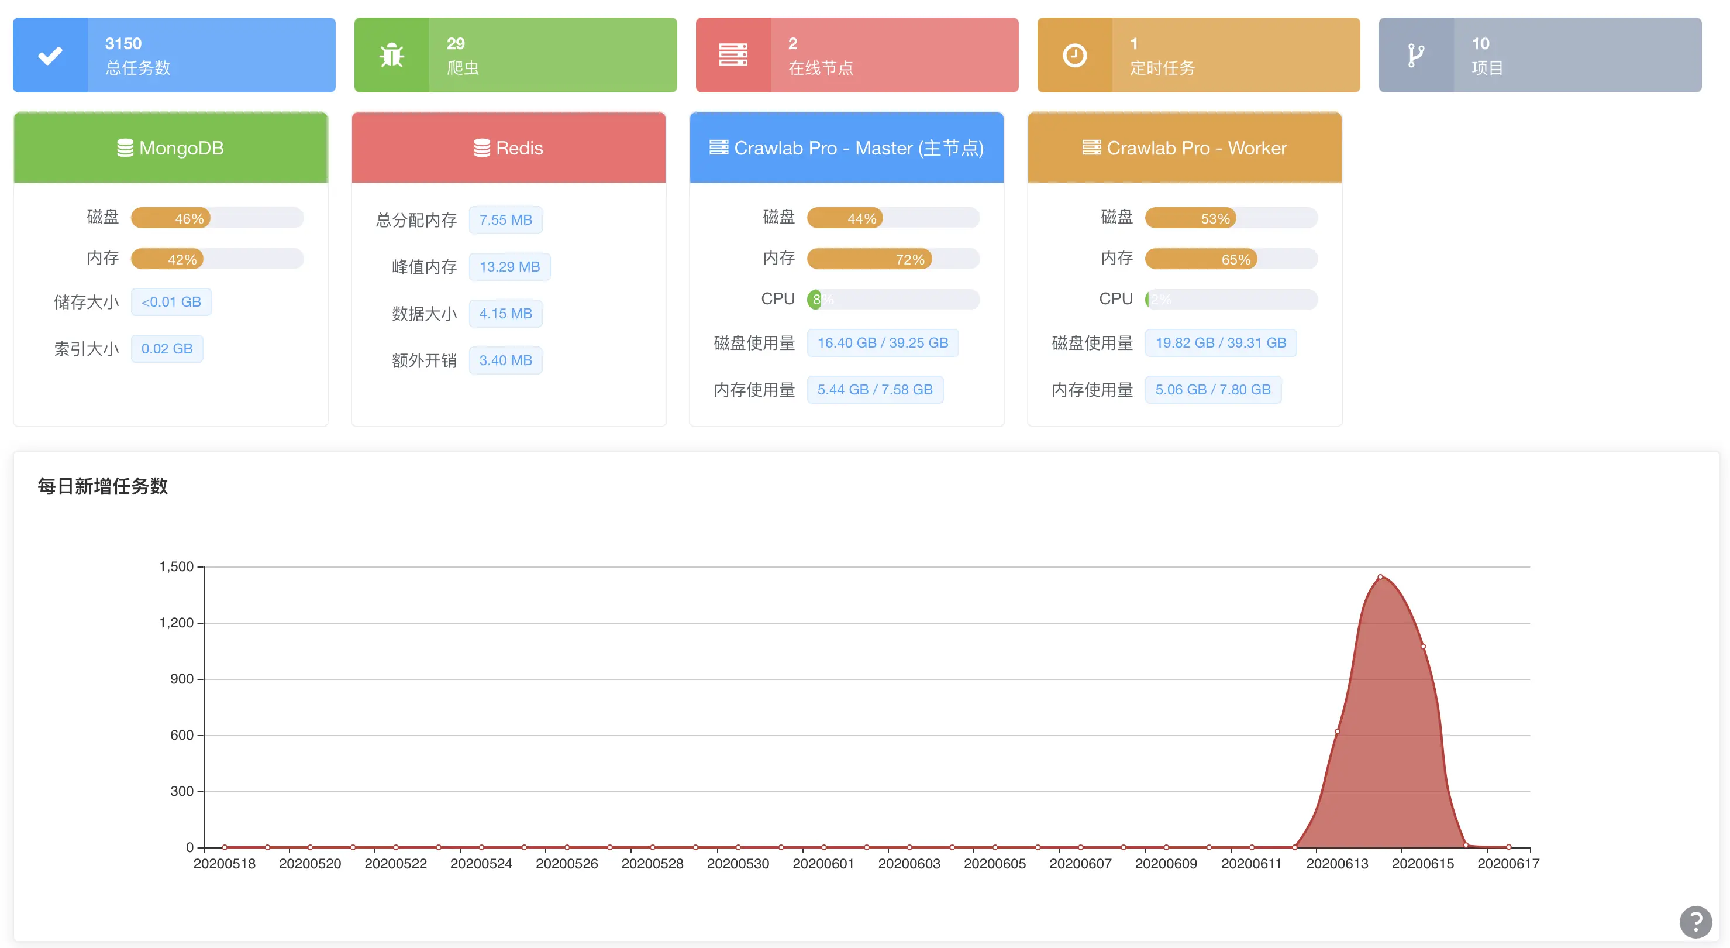Click the database icon beside MongoDB title

tap(125, 148)
